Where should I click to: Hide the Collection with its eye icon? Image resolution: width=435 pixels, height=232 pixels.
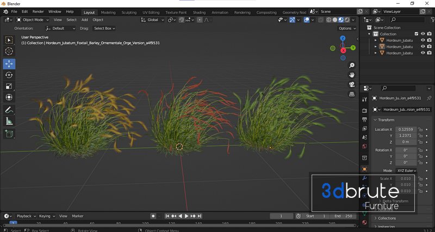(x=423, y=34)
